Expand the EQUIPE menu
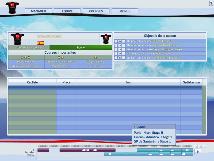The width and height of the screenshot is (214, 161). (x=67, y=11)
